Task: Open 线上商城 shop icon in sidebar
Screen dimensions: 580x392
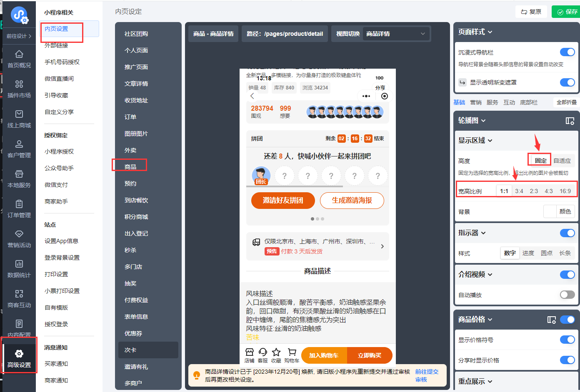Action: click(x=19, y=114)
